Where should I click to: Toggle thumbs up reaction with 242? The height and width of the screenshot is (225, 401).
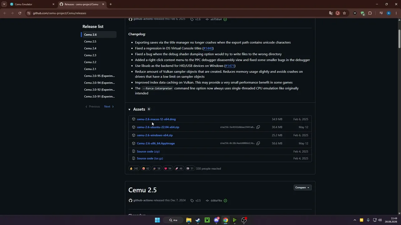(x=134, y=168)
